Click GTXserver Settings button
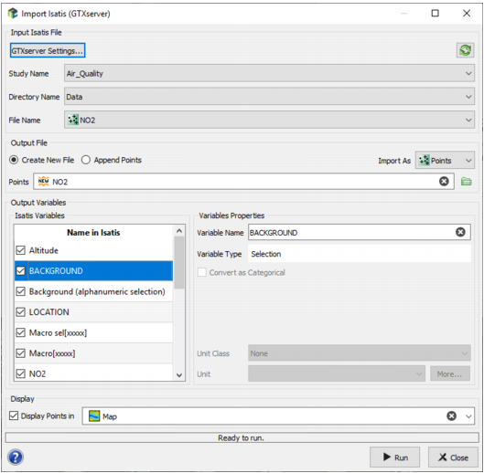This screenshot has height=473, width=484. (x=48, y=50)
